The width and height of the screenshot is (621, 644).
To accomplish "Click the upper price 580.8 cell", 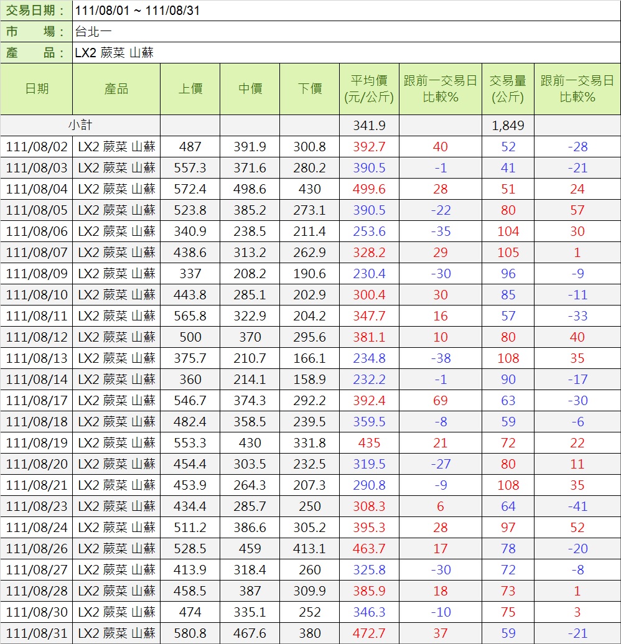I will 190,633.
